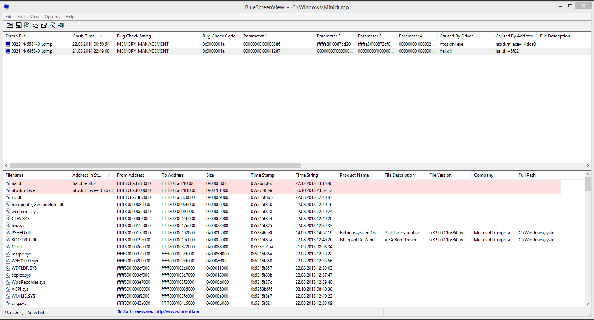Open the Edit menu
Screen dimensions: 594x320
click(x=21, y=17)
